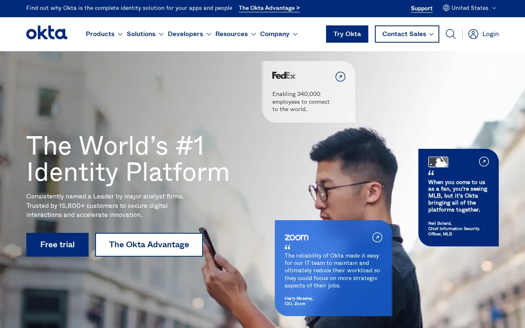Expand the Developers menu chevron
The image size is (525, 328).
click(x=209, y=34)
